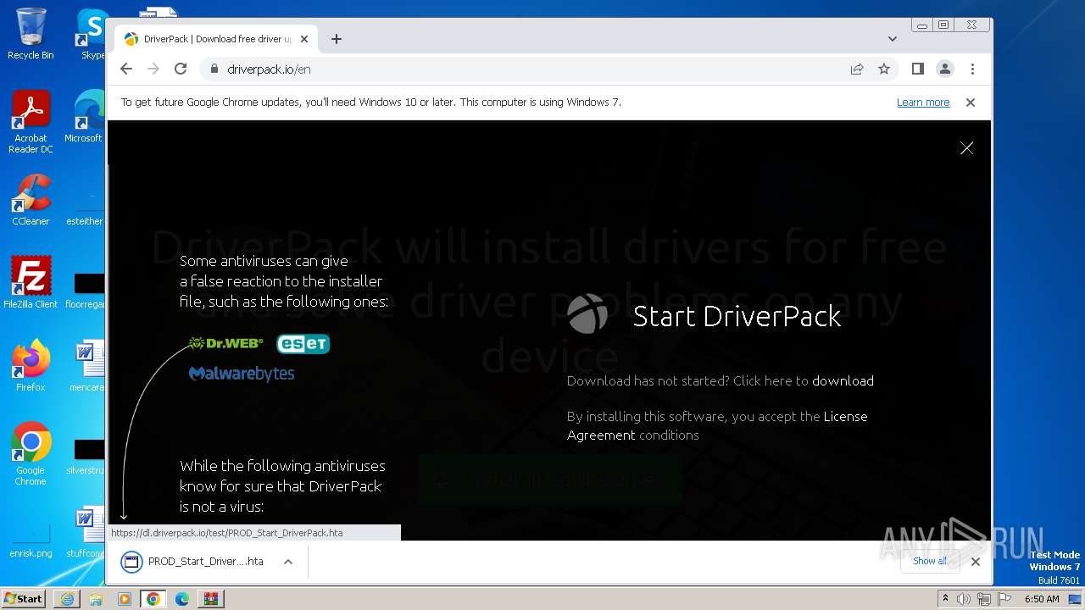Click Start DriverPack heading text
Viewport: 1085px width, 610px height.
click(737, 316)
